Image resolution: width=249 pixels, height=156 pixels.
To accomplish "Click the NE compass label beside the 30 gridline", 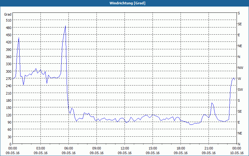I will (x=240, y=133).
